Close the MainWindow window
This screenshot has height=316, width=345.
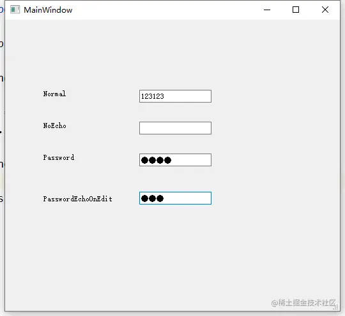[x=325, y=10]
